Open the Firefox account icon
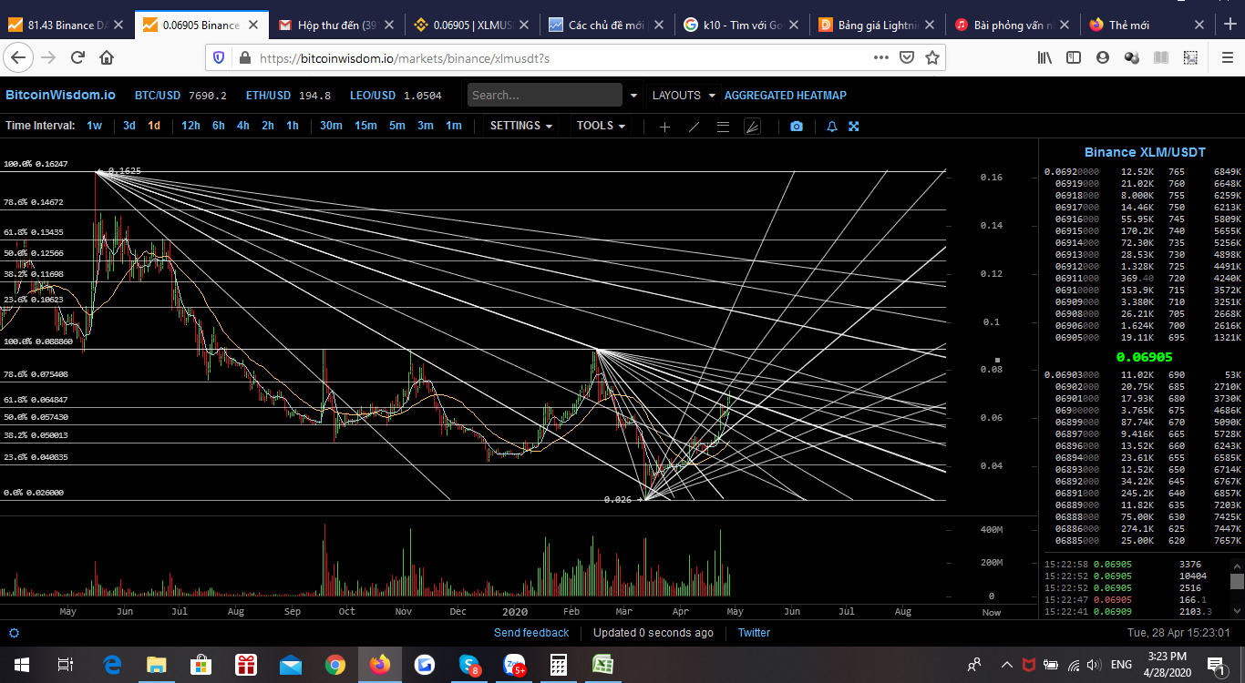Screen dimensions: 1245x683 click(x=1103, y=57)
